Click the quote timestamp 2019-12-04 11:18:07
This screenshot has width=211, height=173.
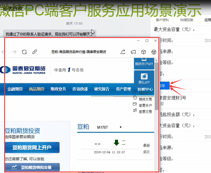click(x=109, y=152)
